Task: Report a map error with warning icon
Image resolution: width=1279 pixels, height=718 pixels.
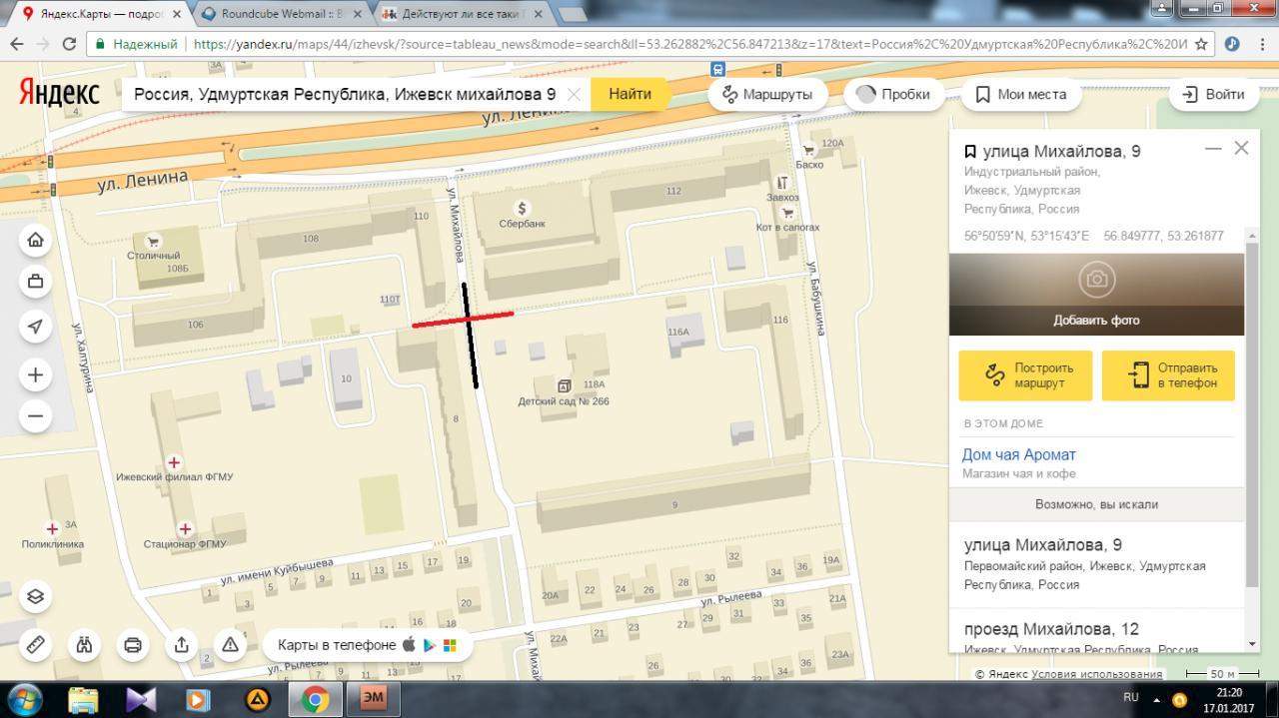Action: (x=230, y=644)
